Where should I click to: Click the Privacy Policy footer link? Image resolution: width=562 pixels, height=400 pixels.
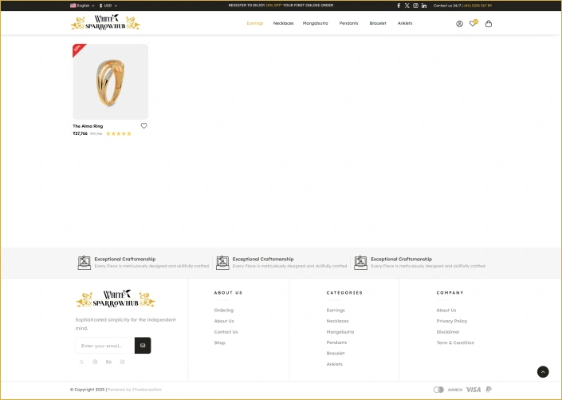(451, 321)
